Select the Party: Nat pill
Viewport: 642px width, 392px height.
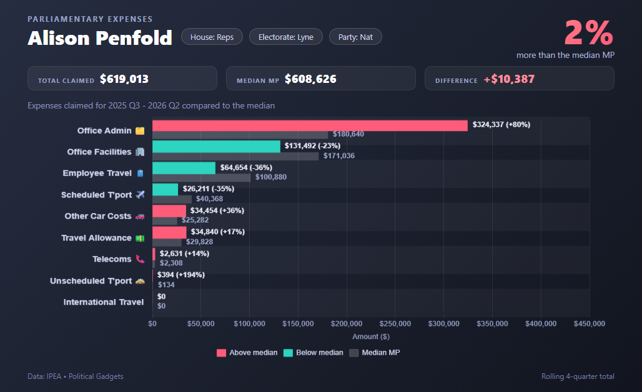(x=355, y=37)
